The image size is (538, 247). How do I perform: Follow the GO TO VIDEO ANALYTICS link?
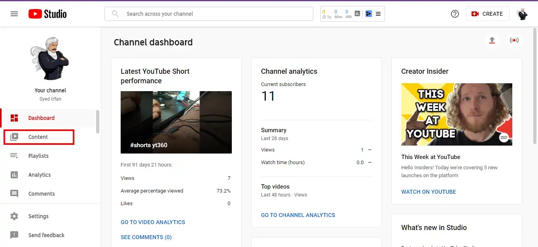click(x=153, y=222)
